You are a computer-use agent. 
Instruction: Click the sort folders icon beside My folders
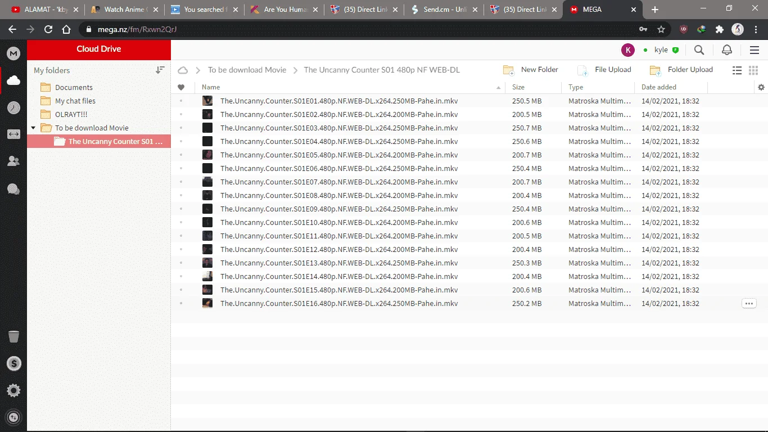[x=160, y=70]
